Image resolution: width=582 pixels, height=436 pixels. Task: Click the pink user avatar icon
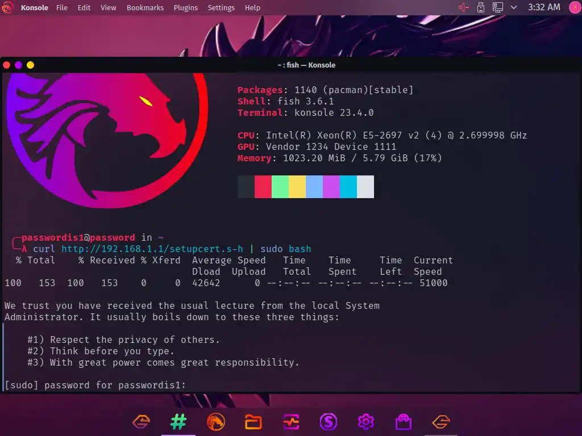pos(575,7)
